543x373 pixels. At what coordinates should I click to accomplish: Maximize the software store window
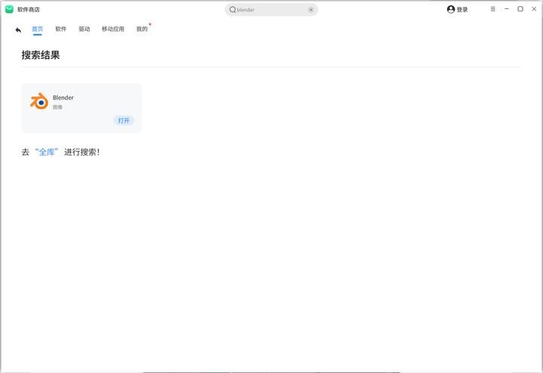tap(520, 9)
